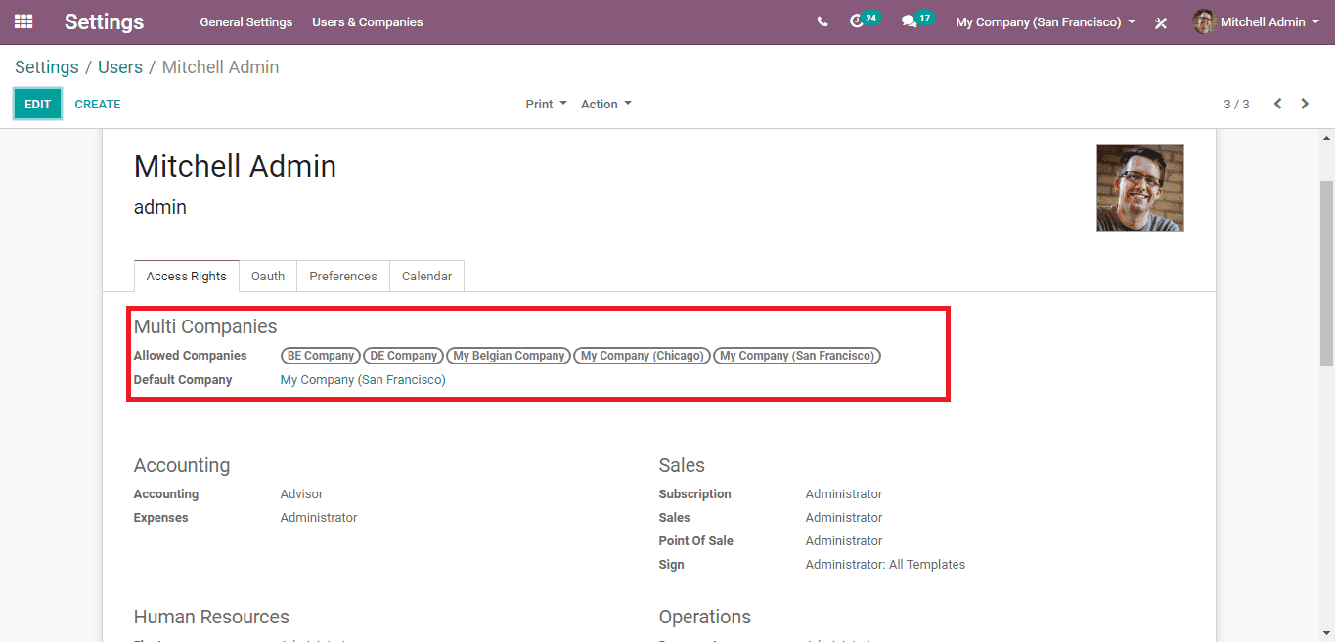Screen dimensions: 1335x642
Task: Click the Expenses label
Action: point(160,518)
